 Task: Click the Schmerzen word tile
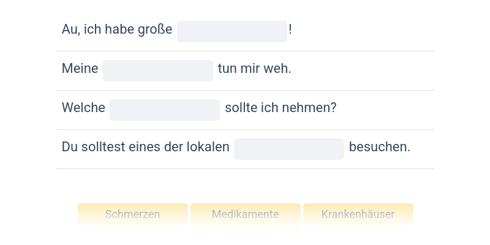(132, 214)
